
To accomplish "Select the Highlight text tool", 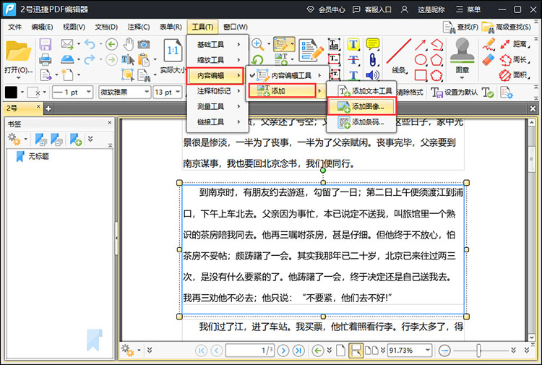I will coord(353,44).
